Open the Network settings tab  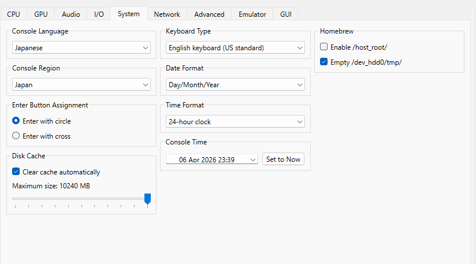tap(167, 14)
